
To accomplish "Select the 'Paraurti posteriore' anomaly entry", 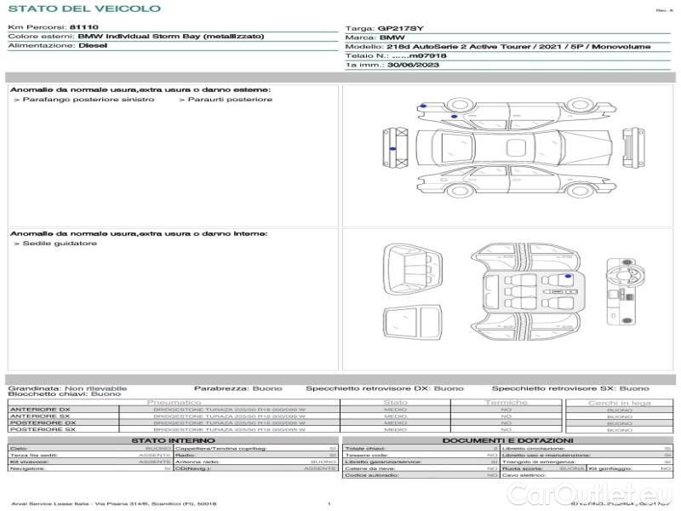I will pos(226,100).
